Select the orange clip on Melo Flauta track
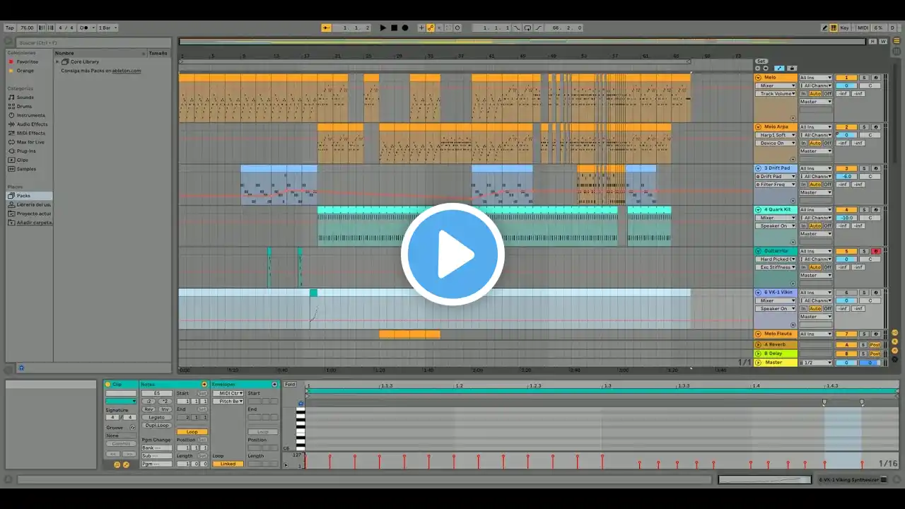This screenshot has width=905, height=509. pyautogui.click(x=409, y=334)
